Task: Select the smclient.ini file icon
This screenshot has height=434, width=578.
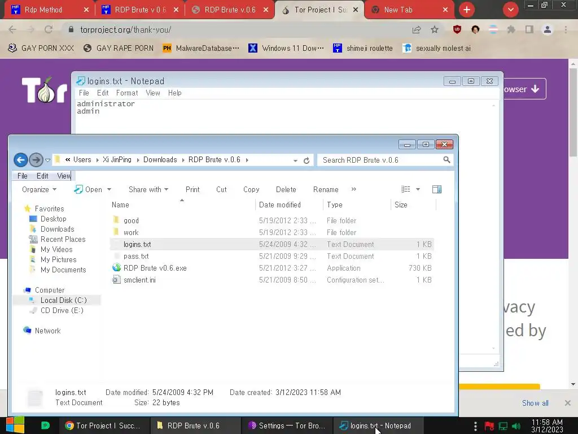Action: (x=116, y=280)
